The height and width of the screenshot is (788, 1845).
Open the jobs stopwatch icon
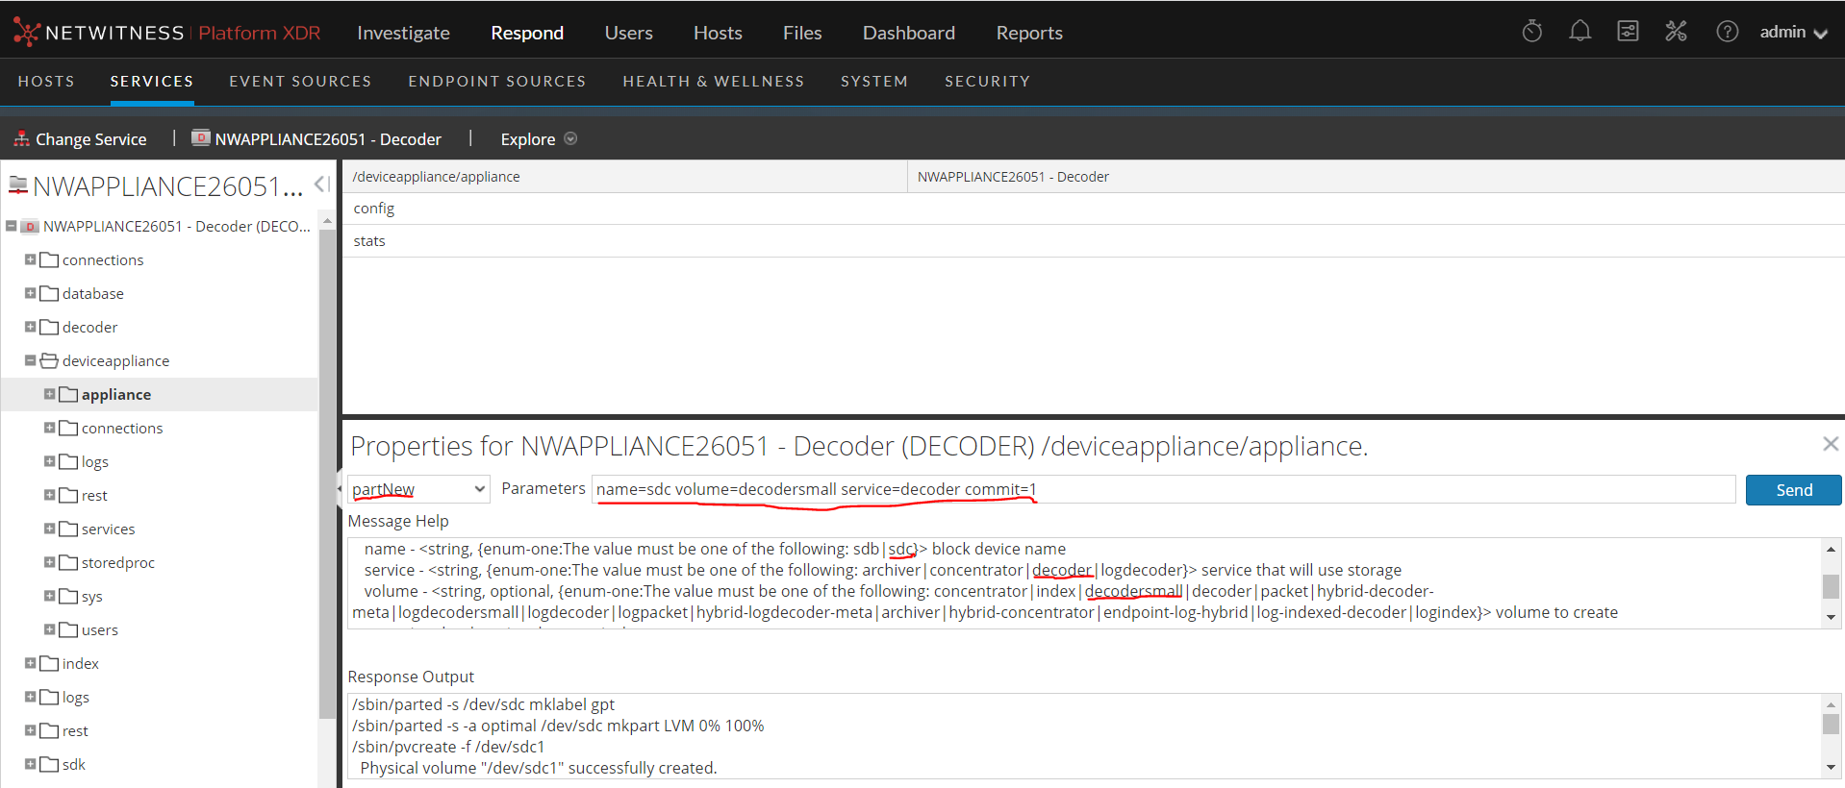[1531, 32]
